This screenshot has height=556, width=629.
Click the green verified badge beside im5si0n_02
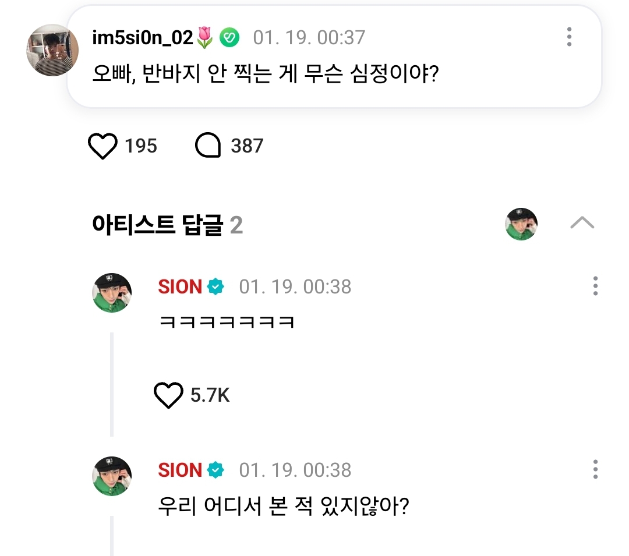[229, 38]
